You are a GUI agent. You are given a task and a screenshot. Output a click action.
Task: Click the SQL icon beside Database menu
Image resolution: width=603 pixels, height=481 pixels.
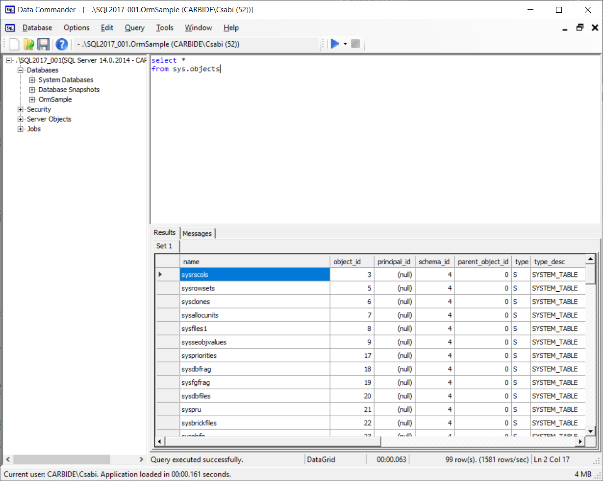[10, 28]
